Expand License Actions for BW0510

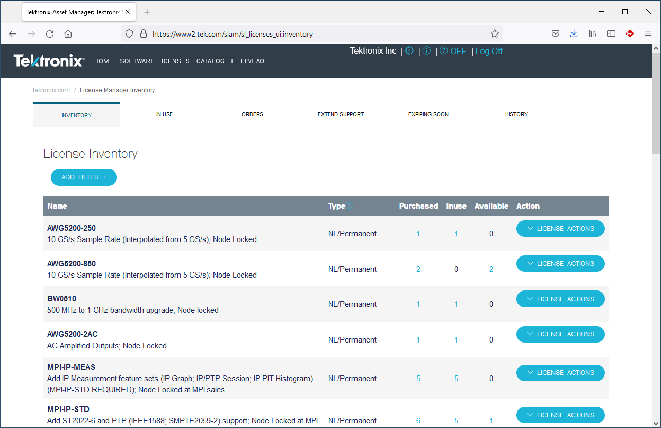coord(560,299)
